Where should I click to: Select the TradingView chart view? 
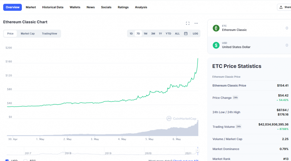click(x=49, y=33)
